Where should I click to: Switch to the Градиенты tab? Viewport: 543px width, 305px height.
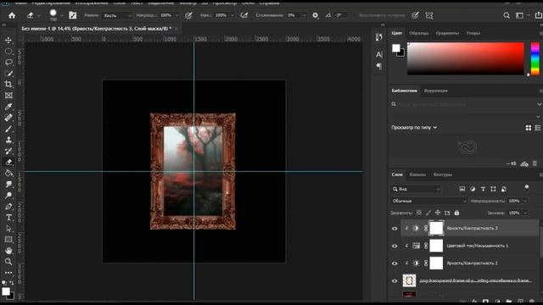pos(447,33)
